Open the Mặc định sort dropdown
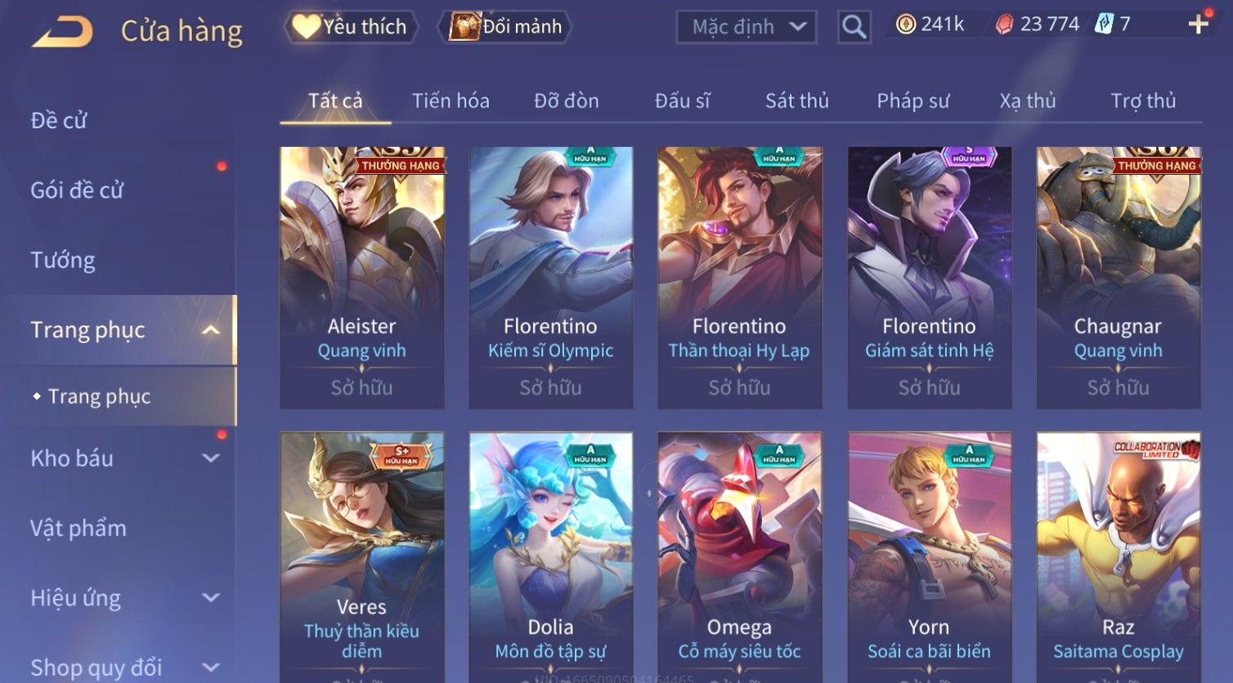 (x=747, y=27)
